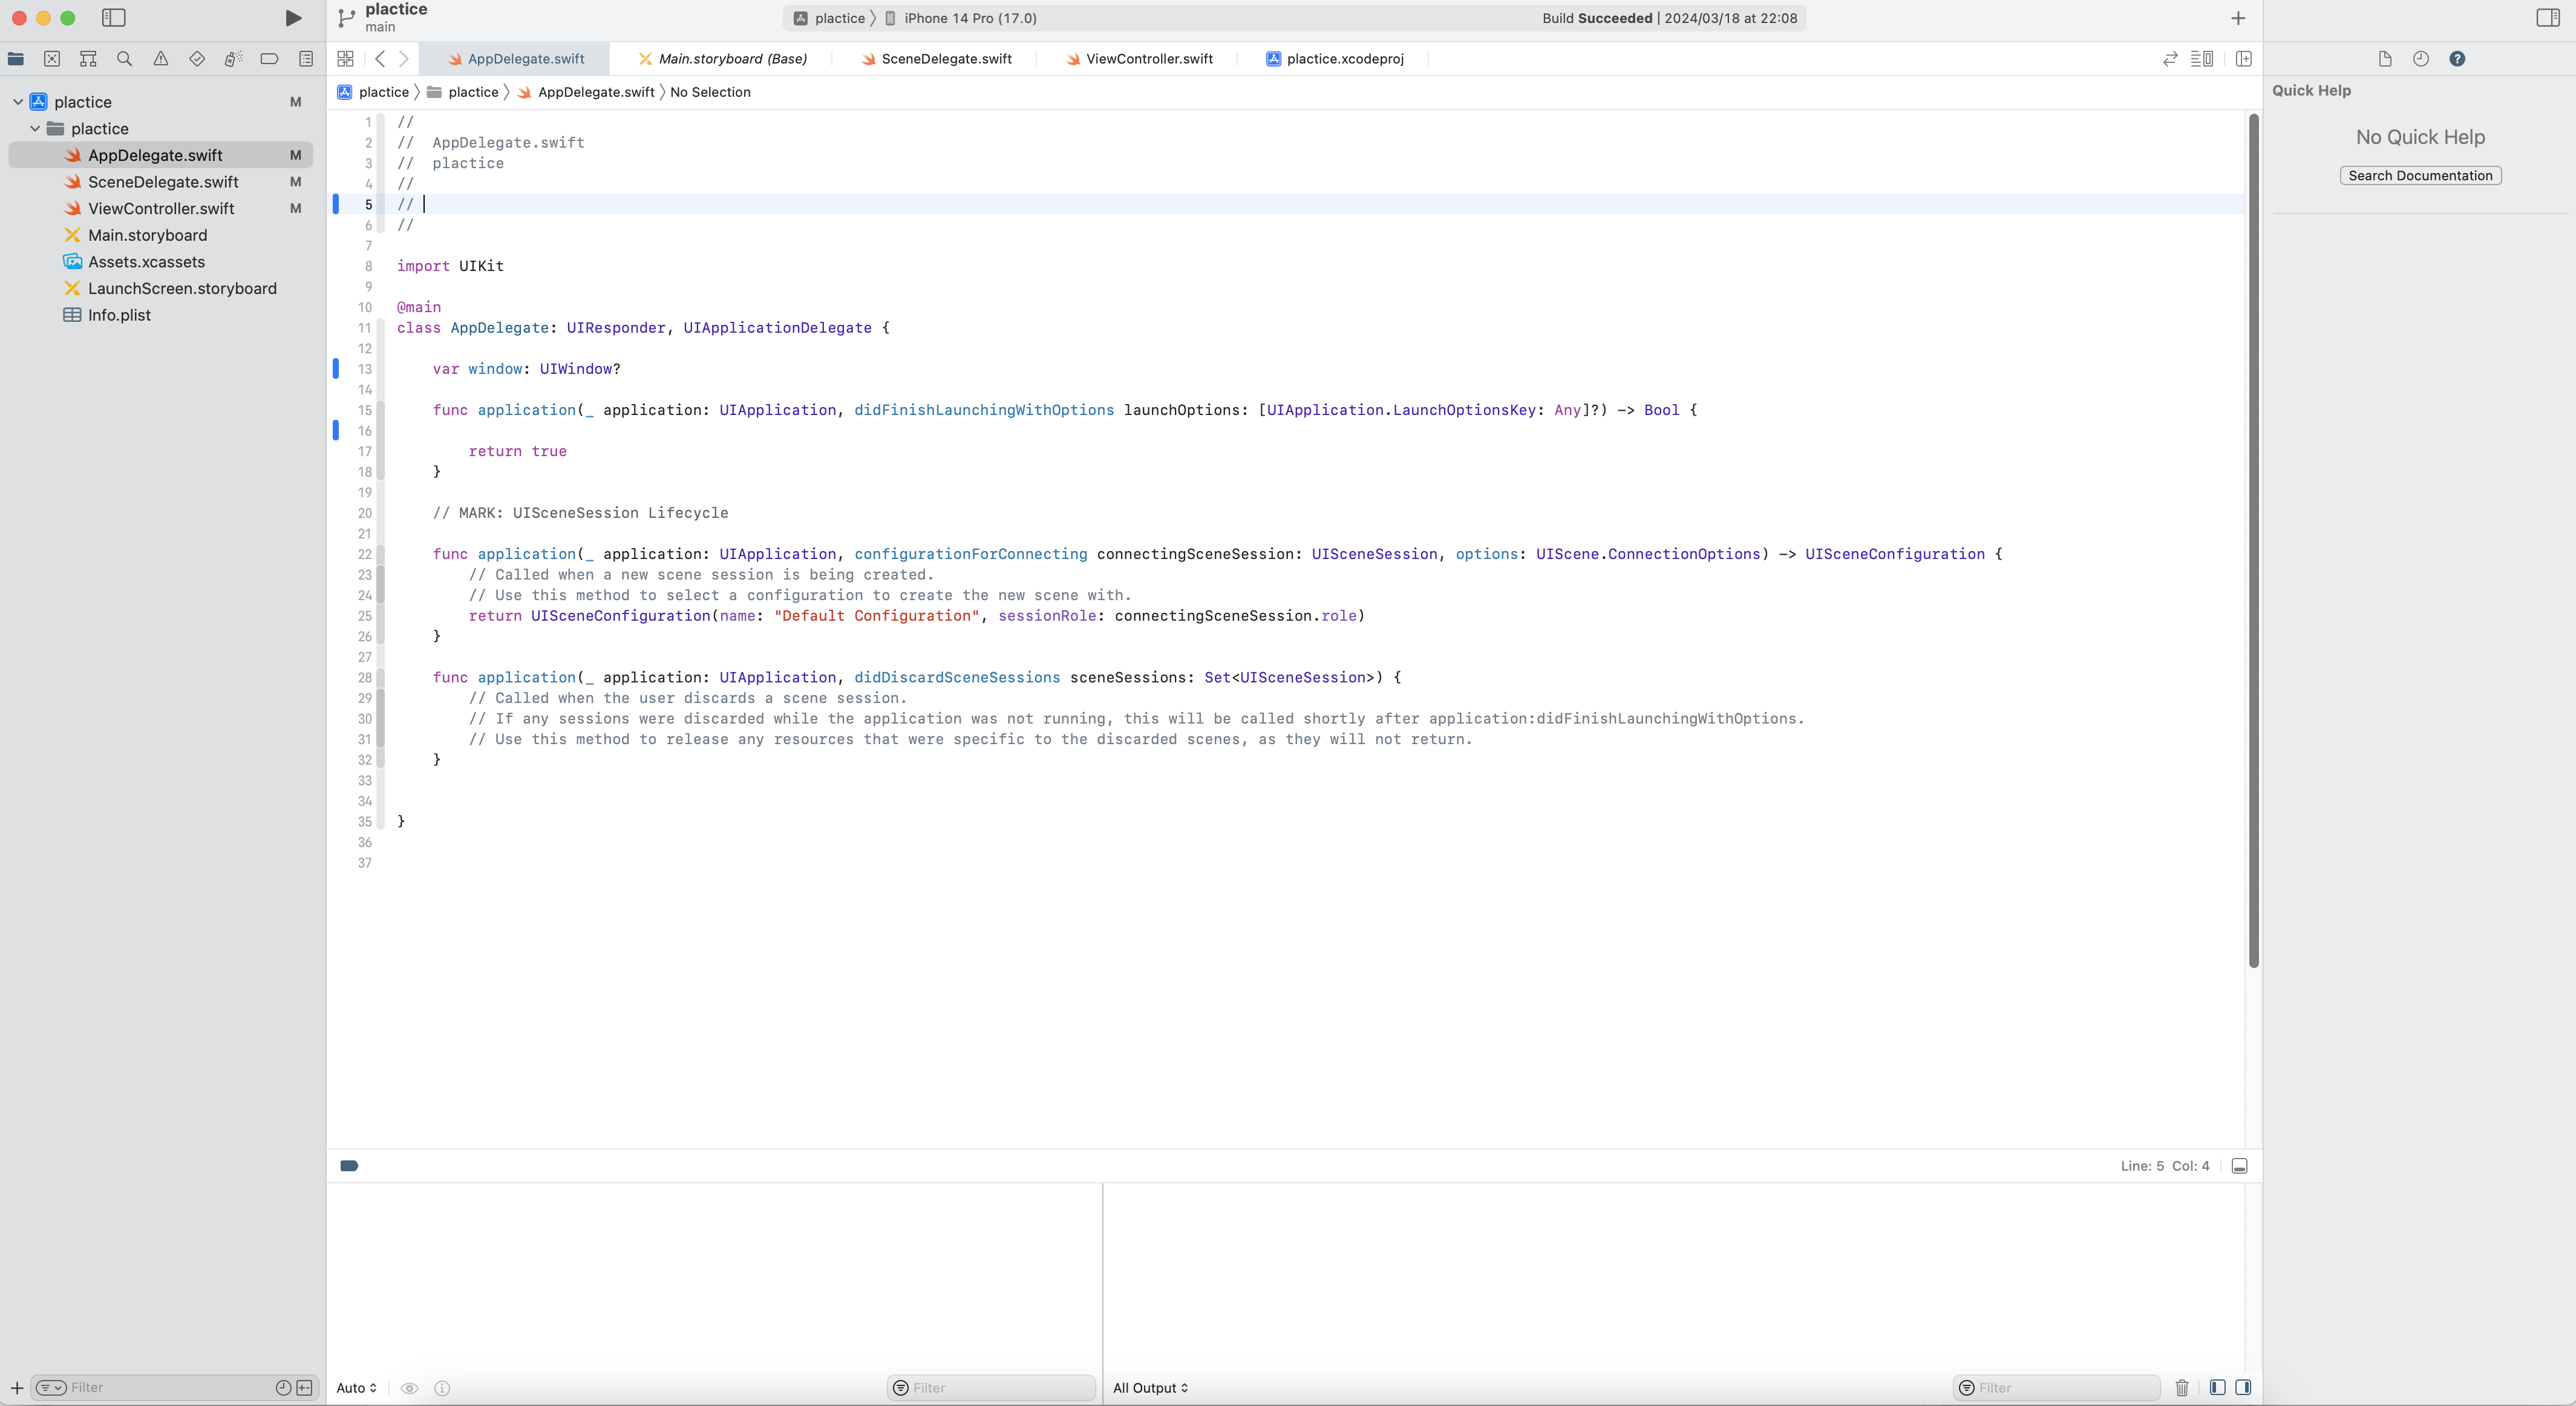The width and height of the screenshot is (2576, 1406).
Task: Open the Auto variables view dropdown
Action: point(356,1388)
